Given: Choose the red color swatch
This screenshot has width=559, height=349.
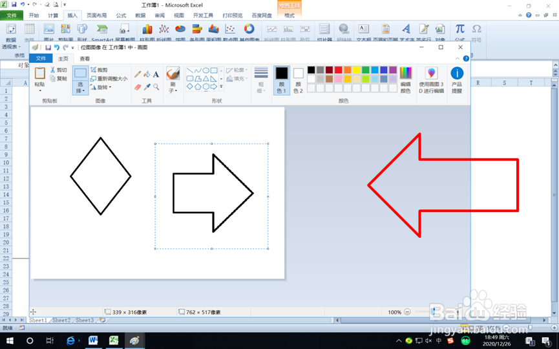Looking at the screenshot, I should click(339, 70).
